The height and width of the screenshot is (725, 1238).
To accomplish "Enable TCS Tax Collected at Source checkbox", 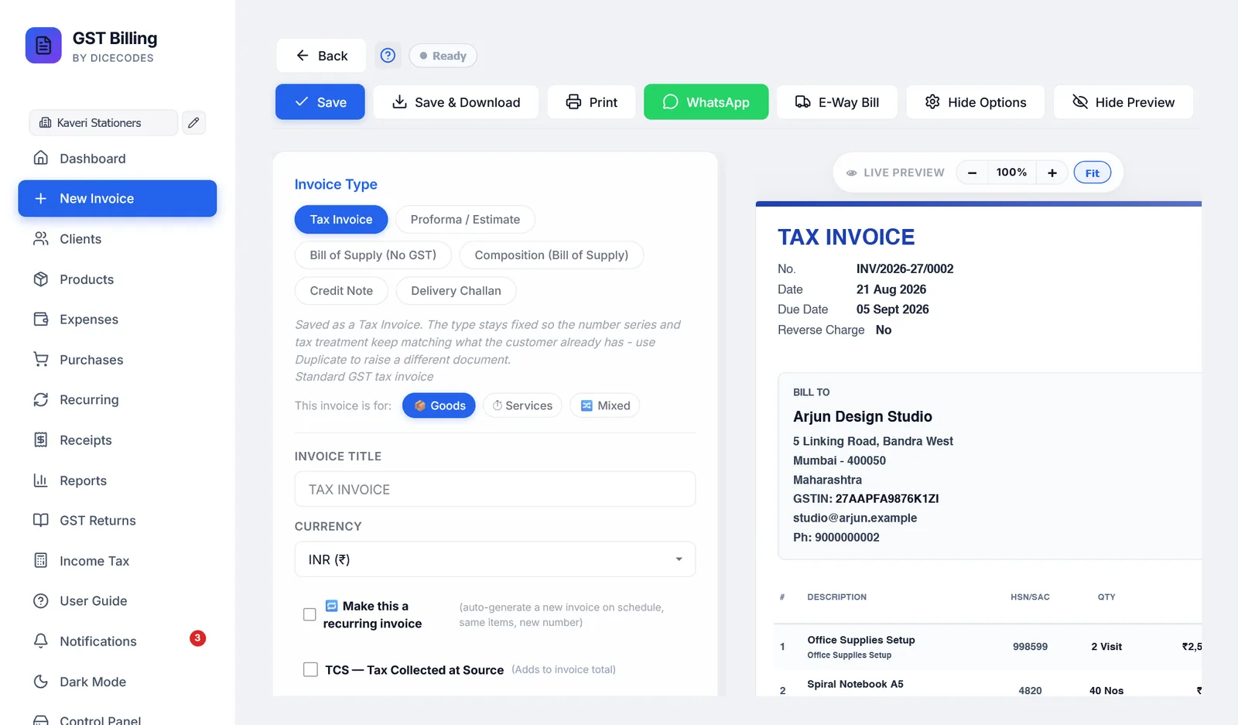I will [310, 669].
